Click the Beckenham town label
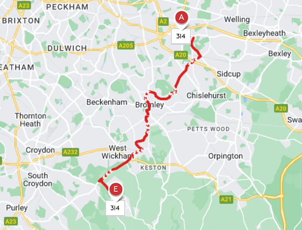The width and height of the screenshot is (302, 230). click(x=107, y=102)
